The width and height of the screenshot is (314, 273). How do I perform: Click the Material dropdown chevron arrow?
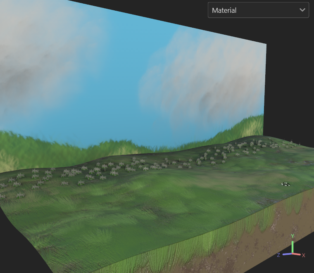[x=302, y=10]
